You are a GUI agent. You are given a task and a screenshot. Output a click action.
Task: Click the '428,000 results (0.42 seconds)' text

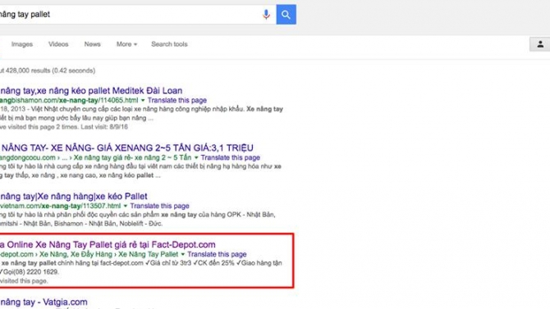[50, 70]
